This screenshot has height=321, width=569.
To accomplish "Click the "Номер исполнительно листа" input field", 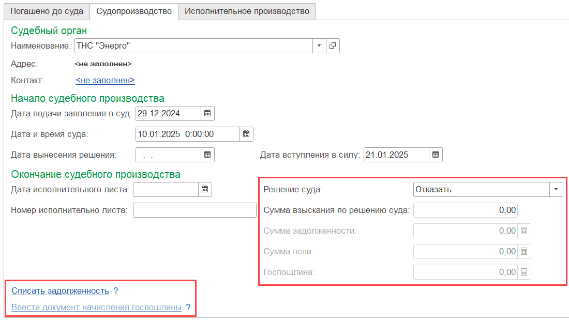I will click(x=194, y=210).
